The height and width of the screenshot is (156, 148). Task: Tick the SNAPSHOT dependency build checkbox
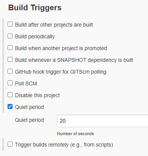click(x=10, y=60)
